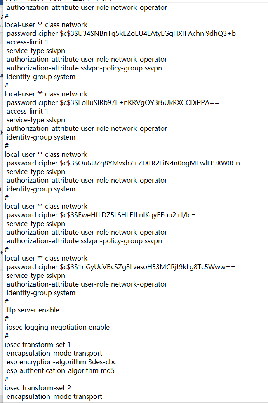The height and width of the screenshot is (403, 268).
Task: Click the "ipsec transform-set 1" line
Action: (38, 345)
